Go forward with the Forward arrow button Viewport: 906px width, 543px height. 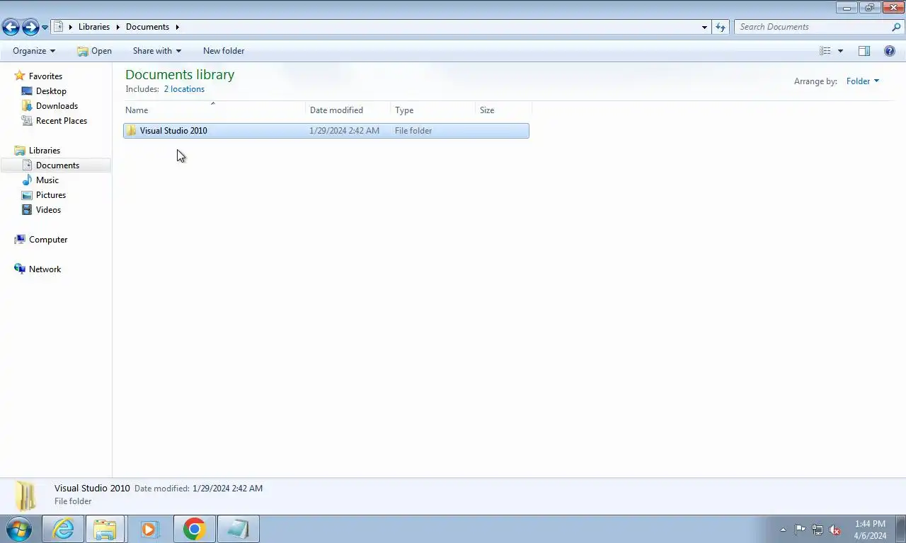tap(30, 27)
